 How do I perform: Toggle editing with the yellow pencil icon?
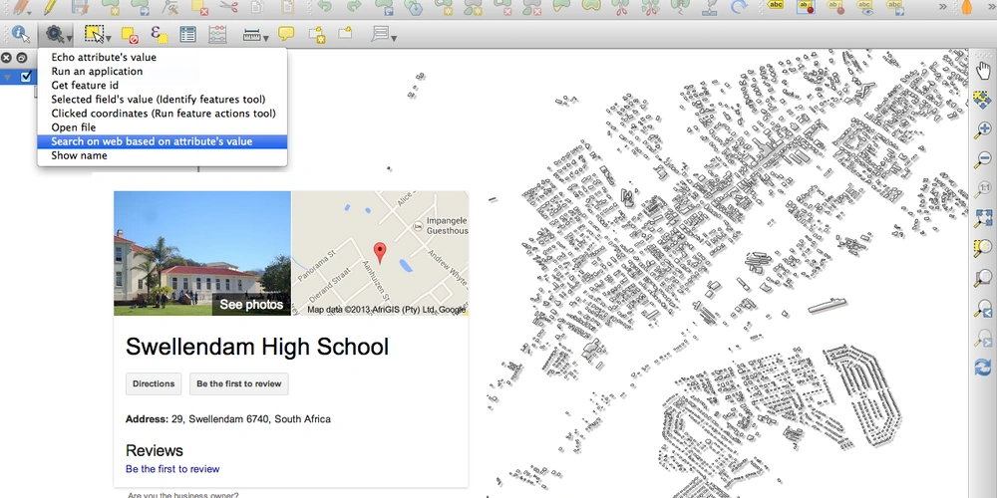coord(50,7)
